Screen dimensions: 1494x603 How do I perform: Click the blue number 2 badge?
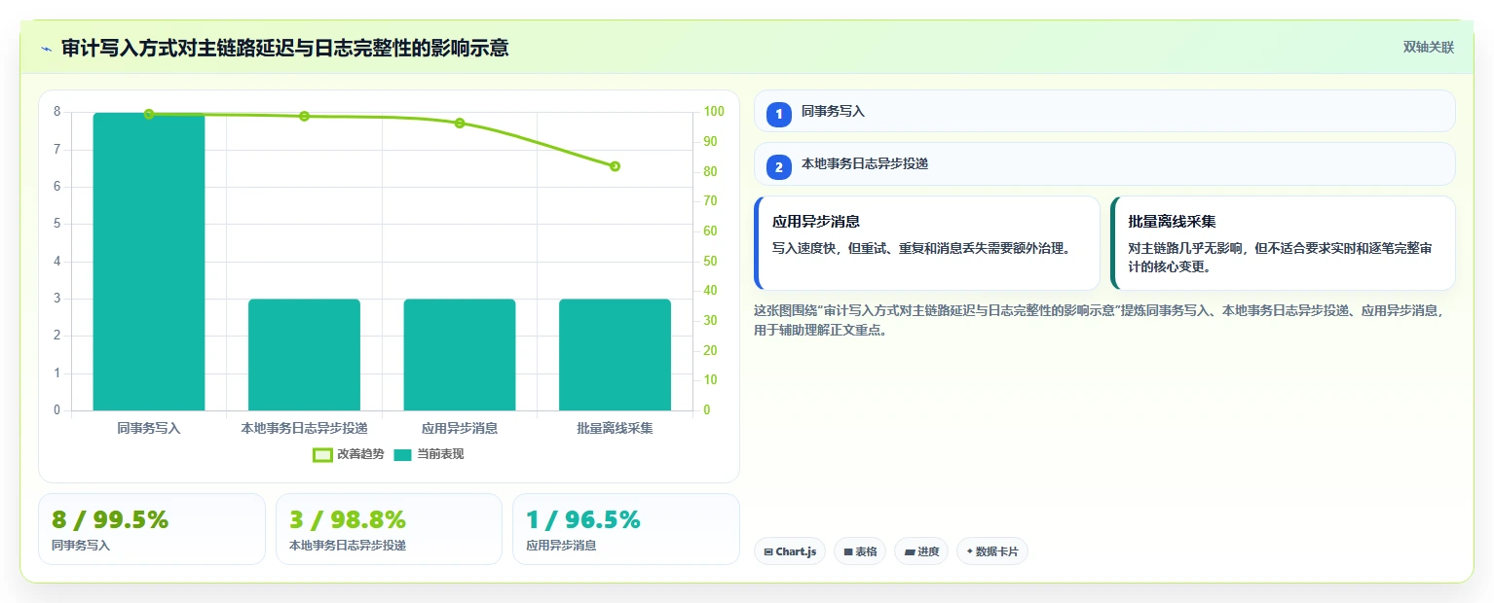coord(779,167)
